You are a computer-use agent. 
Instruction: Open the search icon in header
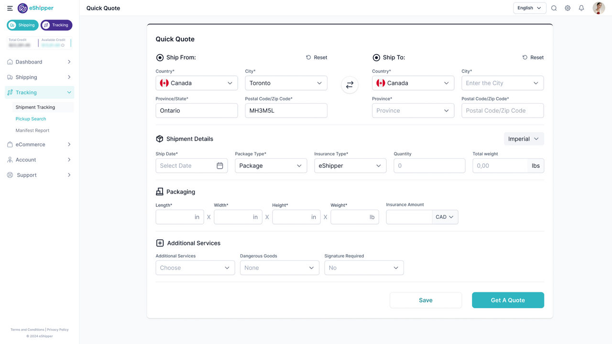coord(554,8)
